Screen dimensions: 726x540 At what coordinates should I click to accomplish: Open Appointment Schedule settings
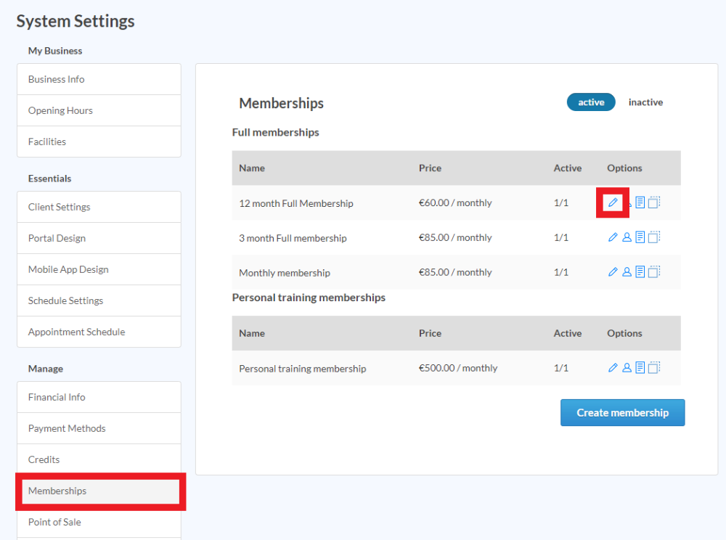tap(99, 332)
